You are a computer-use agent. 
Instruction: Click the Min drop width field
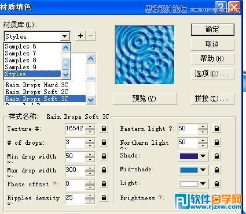pos(75,156)
